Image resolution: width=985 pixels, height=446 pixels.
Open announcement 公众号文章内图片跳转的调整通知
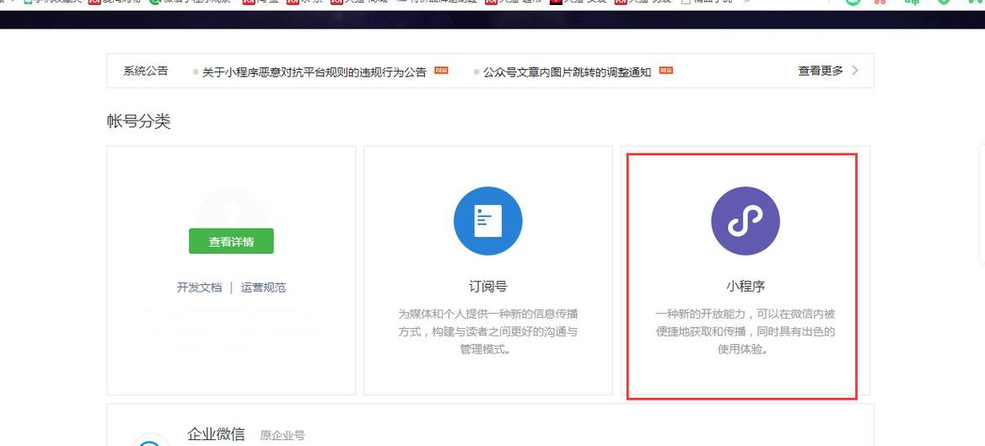568,73
